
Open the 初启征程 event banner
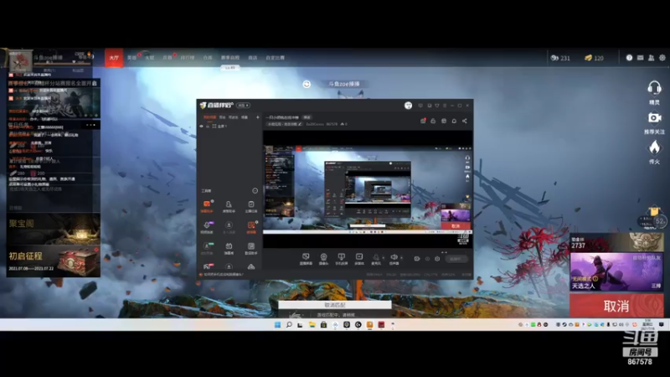(54, 261)
